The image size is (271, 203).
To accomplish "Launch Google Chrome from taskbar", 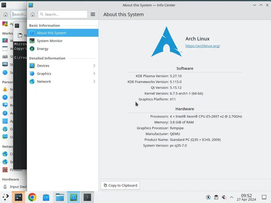I will tap(32, 197).
